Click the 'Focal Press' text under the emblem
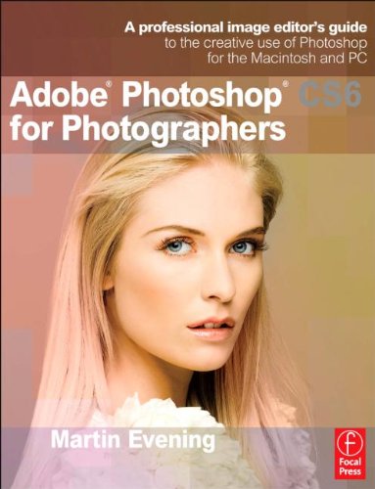 pyautogui.click(x=350, y=467)
